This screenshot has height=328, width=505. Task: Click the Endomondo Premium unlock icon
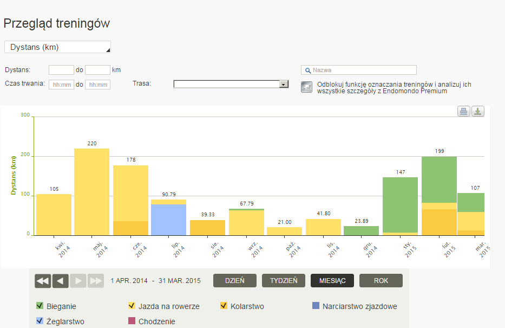click(x=306, y=87)
